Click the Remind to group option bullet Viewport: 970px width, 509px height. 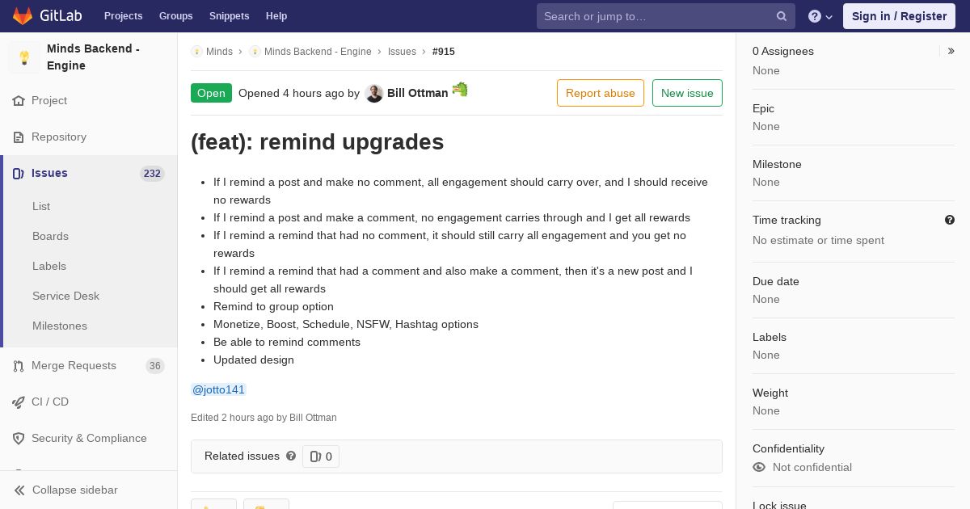(x=273, y=306)
